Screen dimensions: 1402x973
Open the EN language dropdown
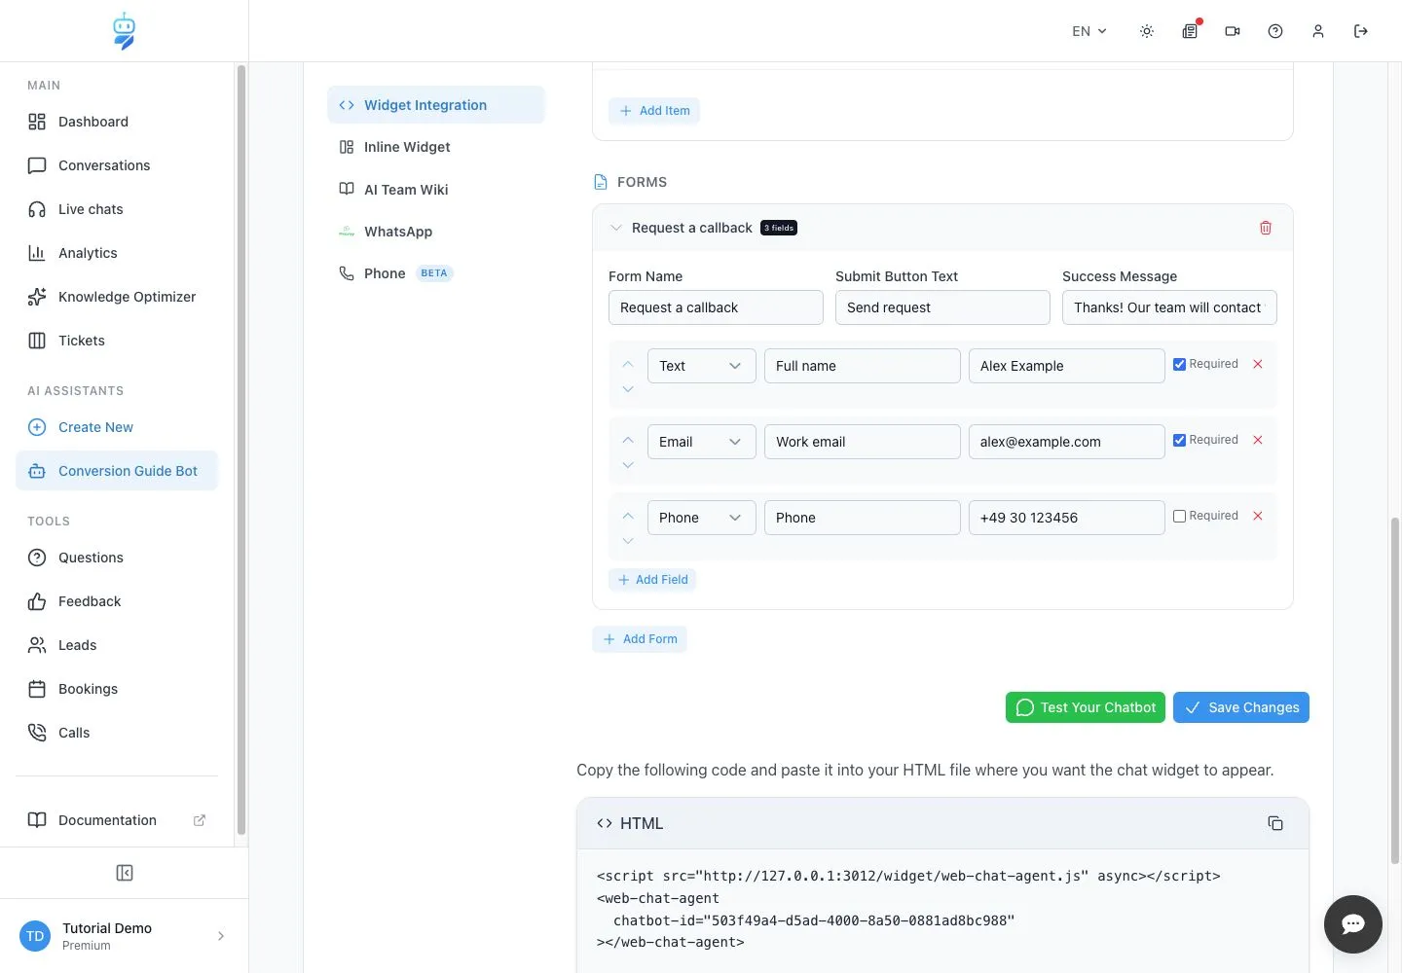click(x=1089, y=31)
